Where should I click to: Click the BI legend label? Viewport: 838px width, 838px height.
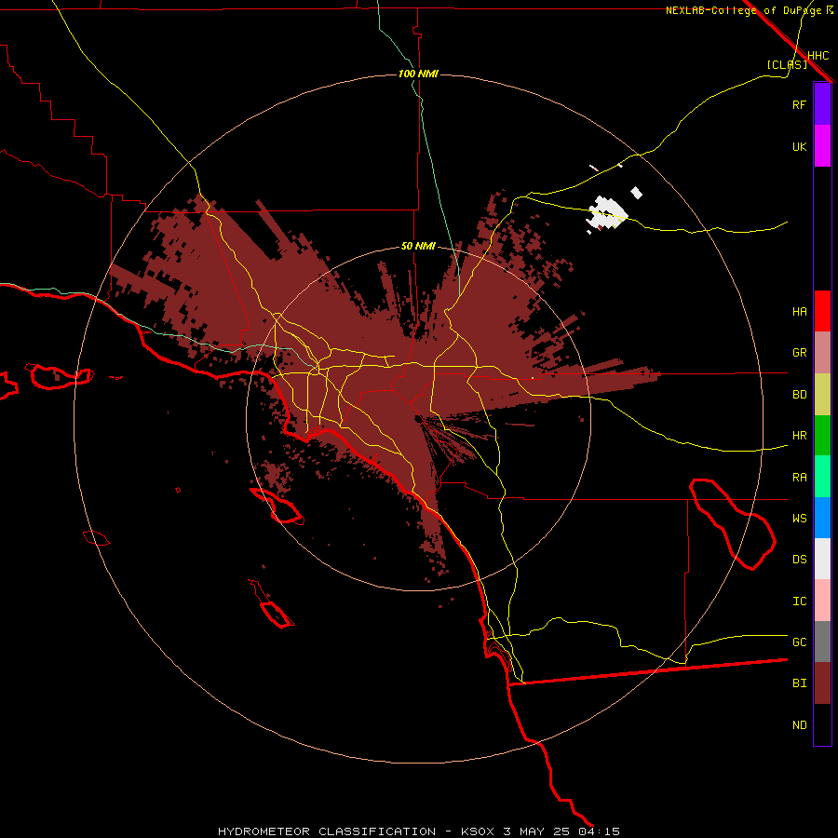pyautogui.click(x=799, y=683)
